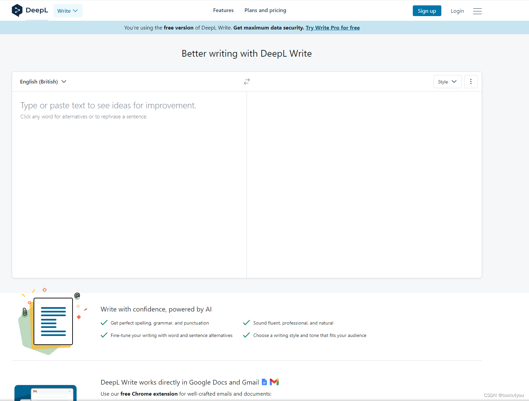Click 'Fine-tune your writing' feature text
Image resolution: width=529 pixels, height=401 pixels.
pos(172,335)
